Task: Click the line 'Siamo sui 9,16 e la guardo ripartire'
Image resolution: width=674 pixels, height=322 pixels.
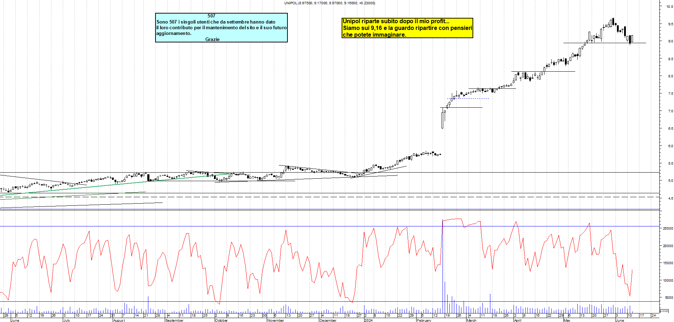Action: click(407, 28)
